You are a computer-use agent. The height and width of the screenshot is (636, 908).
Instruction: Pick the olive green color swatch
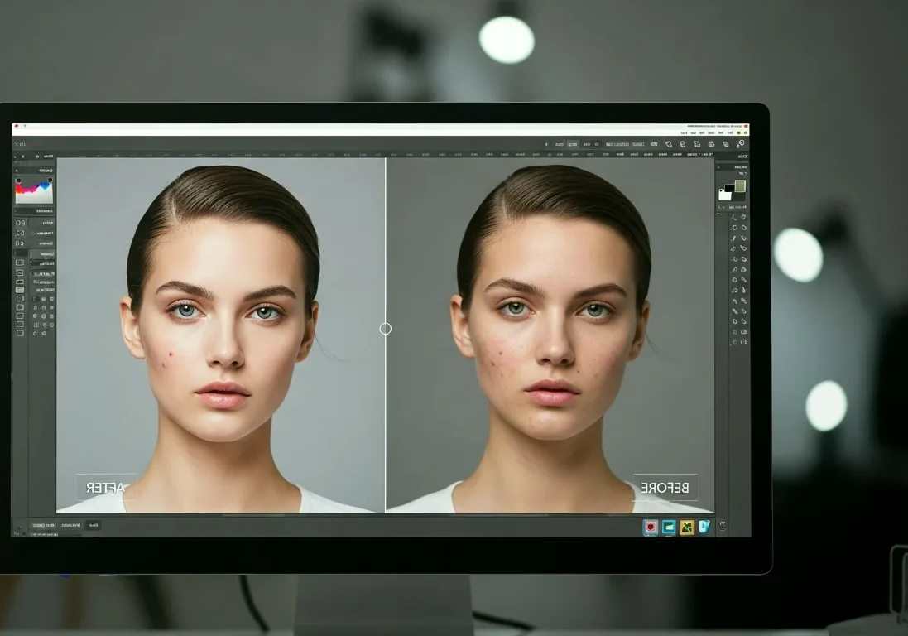[x=740, y=185]
